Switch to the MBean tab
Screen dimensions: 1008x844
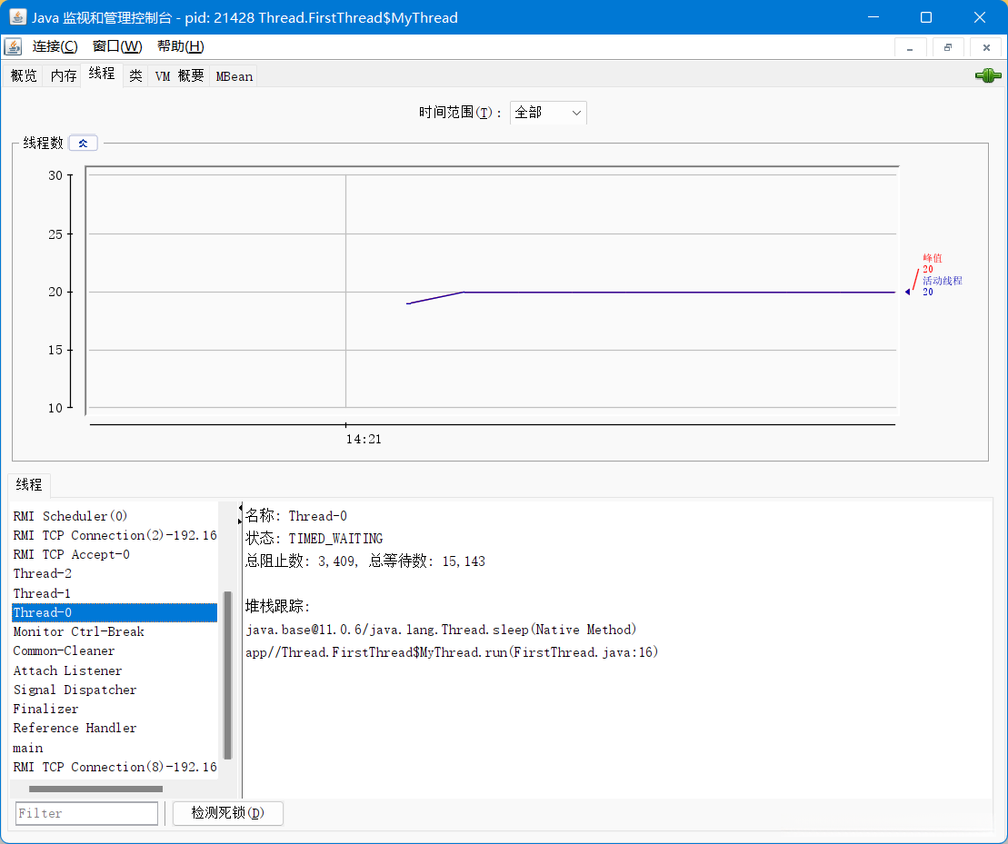[234, 76]
